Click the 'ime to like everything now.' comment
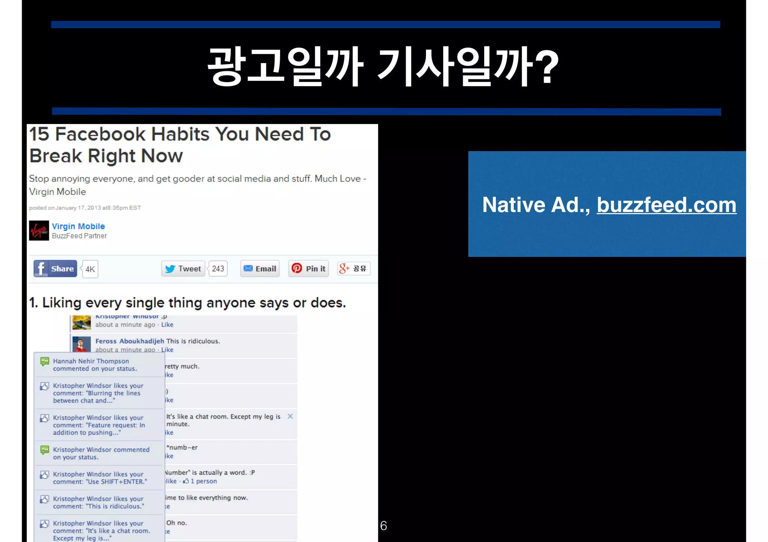Image resolution: width=768 pixels, height=542 pixels. point(206,498)
